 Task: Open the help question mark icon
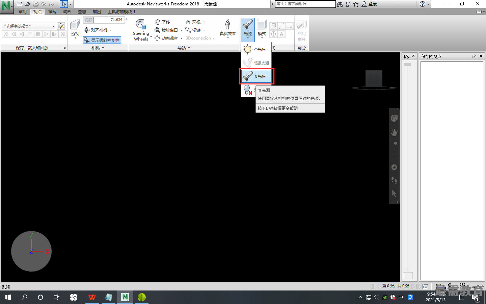tap(423, 4)
